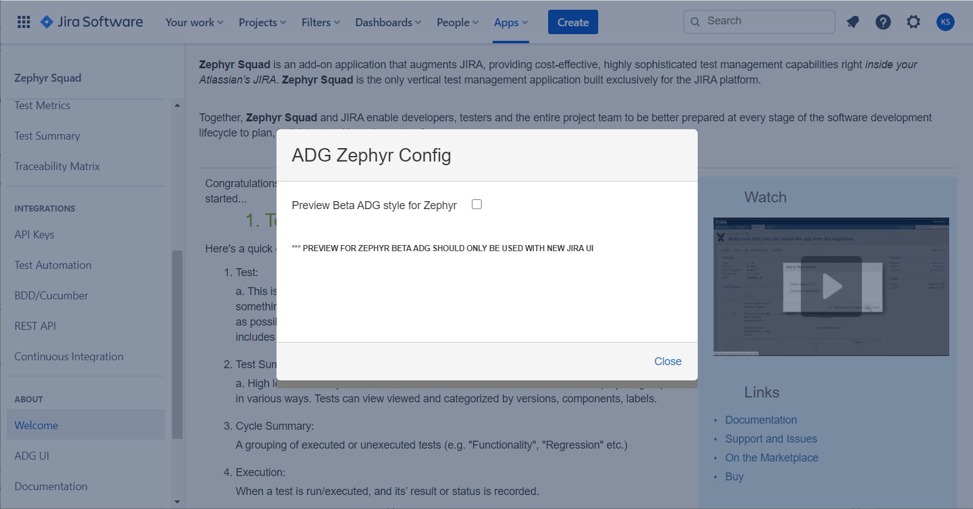Click the sidebar scroll down arrow
The image size is (973, 509).
[177, 502]
